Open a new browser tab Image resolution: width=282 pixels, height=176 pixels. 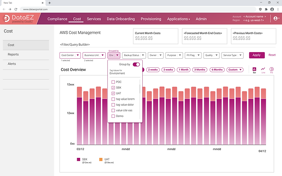[50, 3]
